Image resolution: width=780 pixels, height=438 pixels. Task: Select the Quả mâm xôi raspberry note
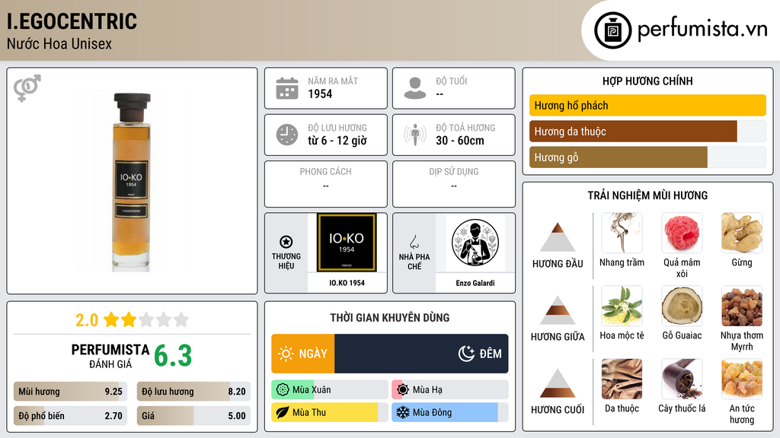(682, 233)
